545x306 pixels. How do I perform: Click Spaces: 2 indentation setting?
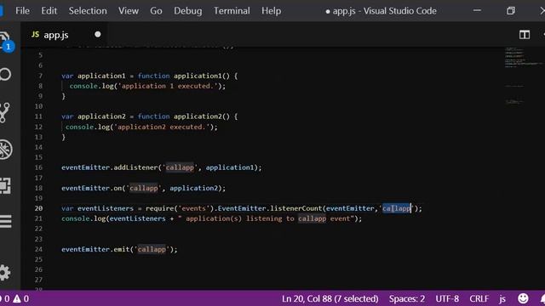(x=407, y=298)
